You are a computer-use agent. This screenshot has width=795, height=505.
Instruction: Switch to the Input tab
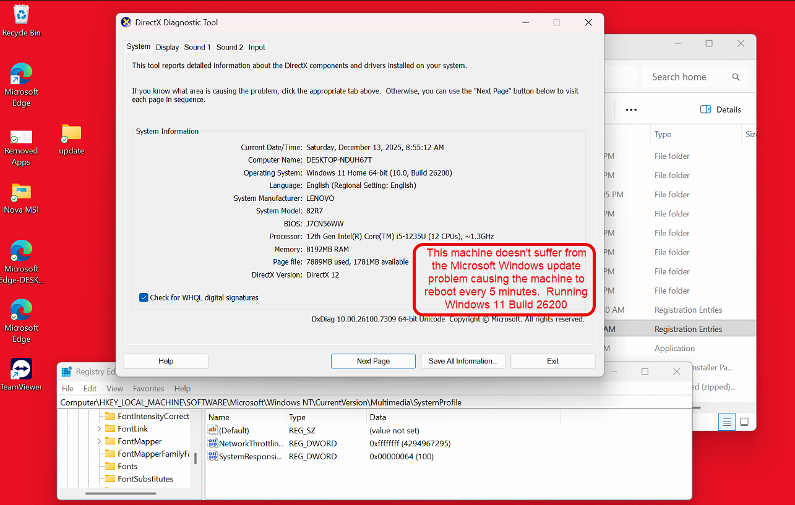point(257,47)
